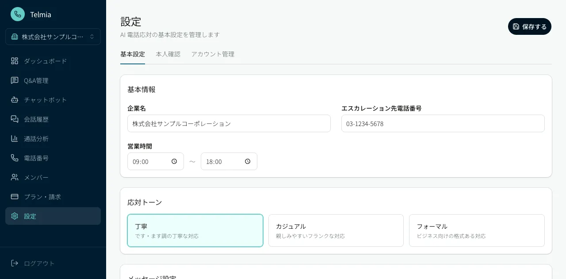Screen dimensions: 566x279
Task: Switch to the アカウント管理 tab
Action: point(213,54)
